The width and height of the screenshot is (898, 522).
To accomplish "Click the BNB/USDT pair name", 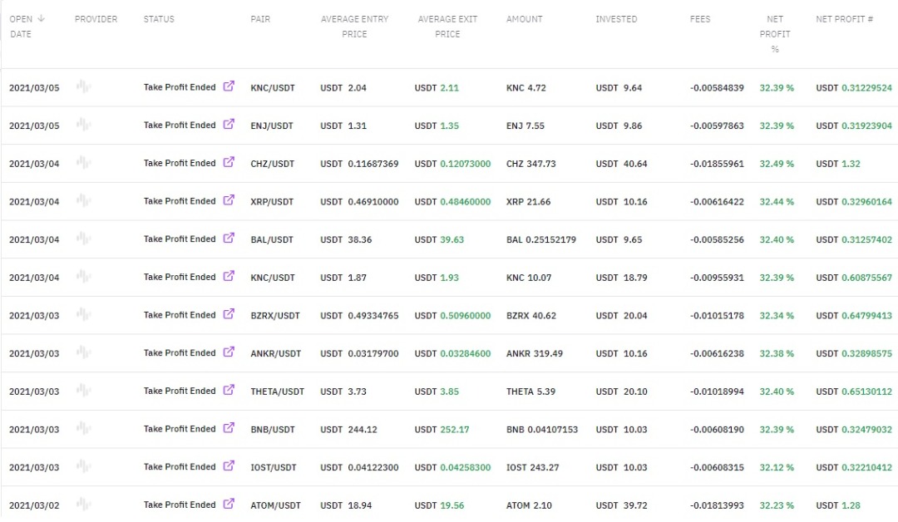I will [273, 430].
